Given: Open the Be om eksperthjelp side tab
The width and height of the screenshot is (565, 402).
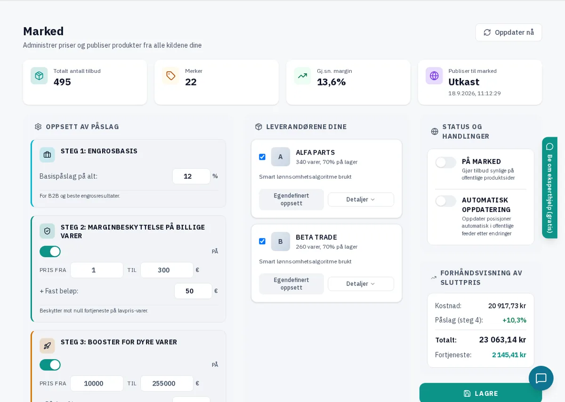Looking at the screenshot, I should click(549, 188).
